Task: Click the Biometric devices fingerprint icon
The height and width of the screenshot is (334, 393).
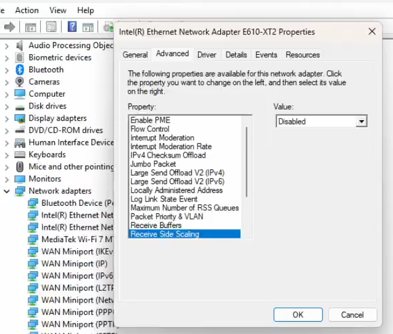Action: click(20, 57)
